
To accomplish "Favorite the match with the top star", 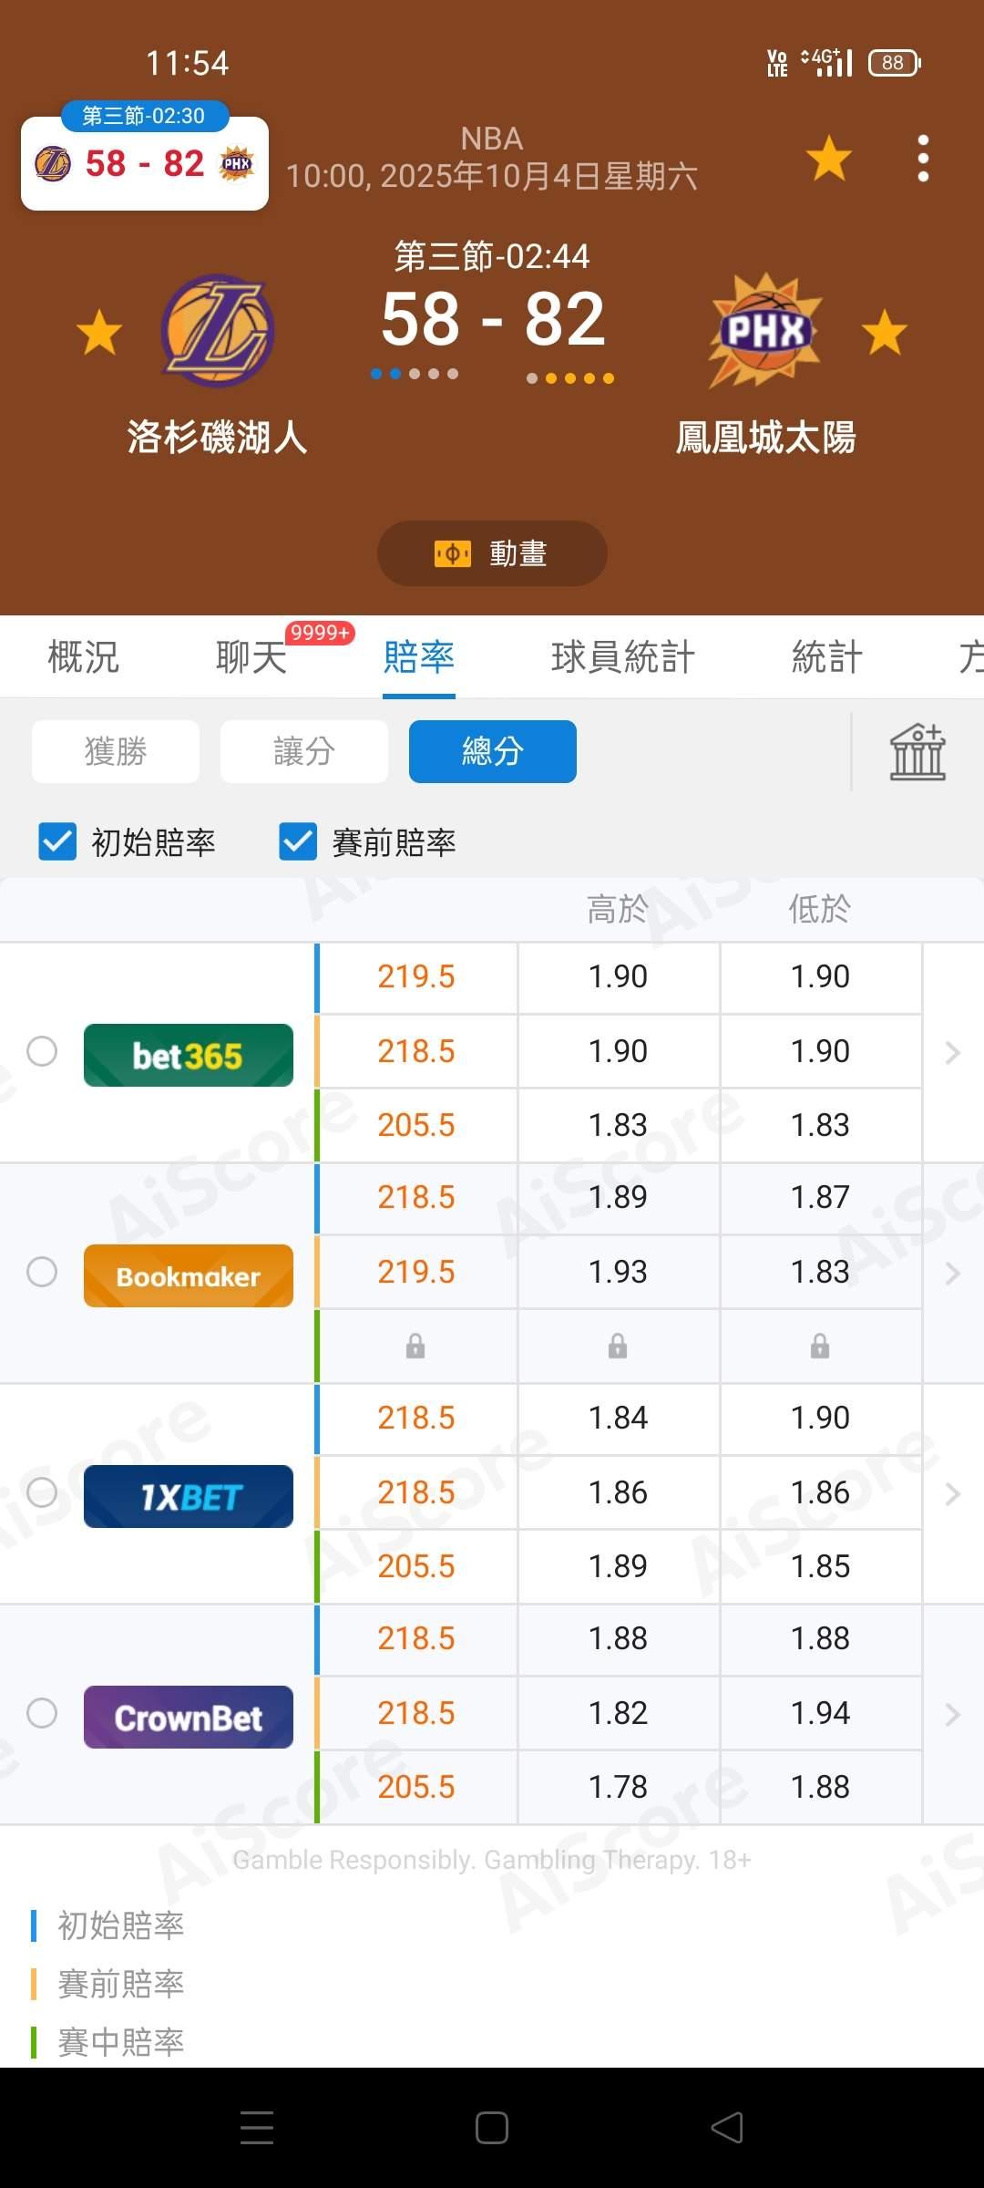I will tap(828, 158).
